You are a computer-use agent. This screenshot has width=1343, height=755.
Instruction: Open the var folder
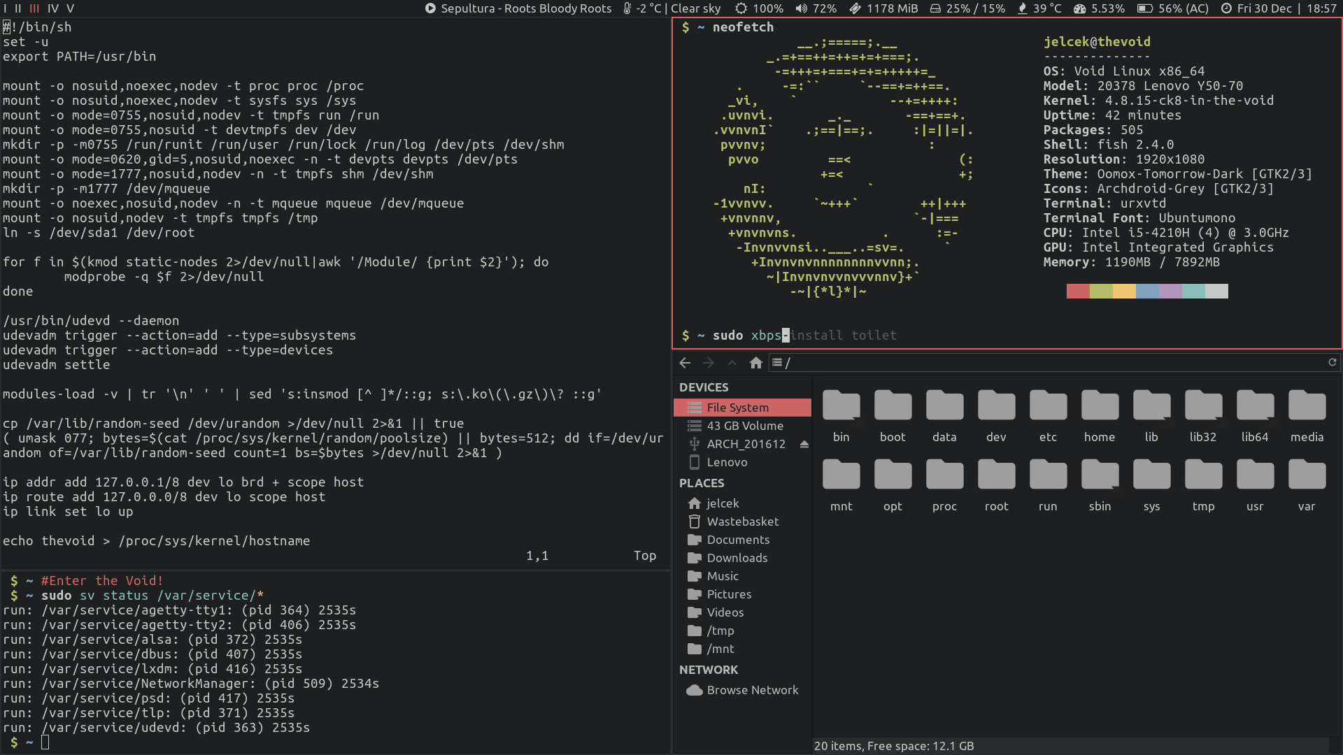(1307, 486)
